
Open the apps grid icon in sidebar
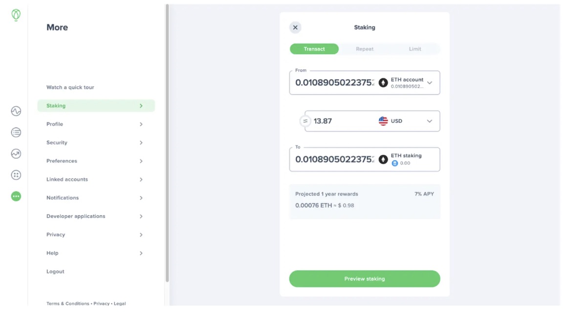(x=15, y=175)
